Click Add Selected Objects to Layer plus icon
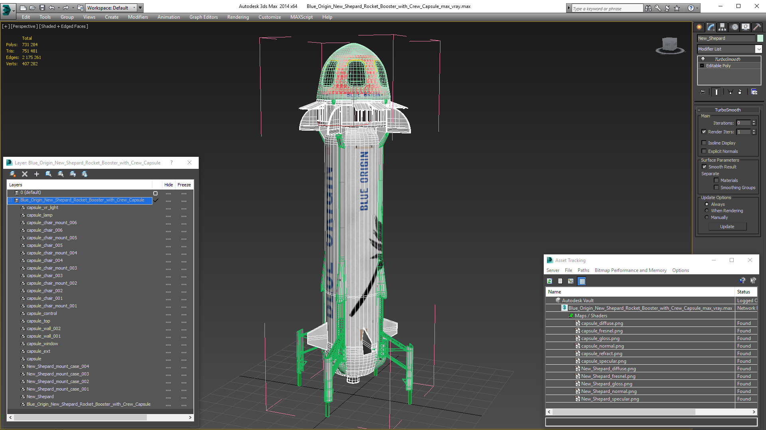This screenshot has height=430, width=766. [x=37, y=174]
